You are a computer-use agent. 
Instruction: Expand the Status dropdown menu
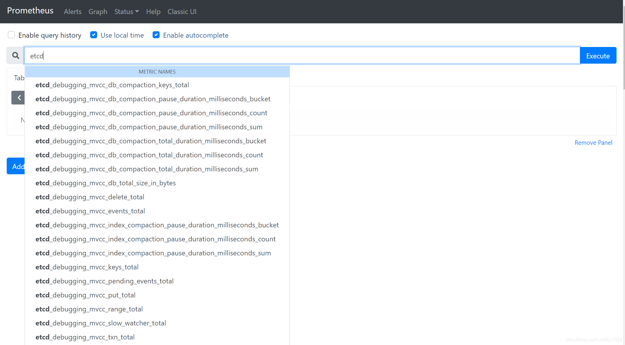coord(127,12)
